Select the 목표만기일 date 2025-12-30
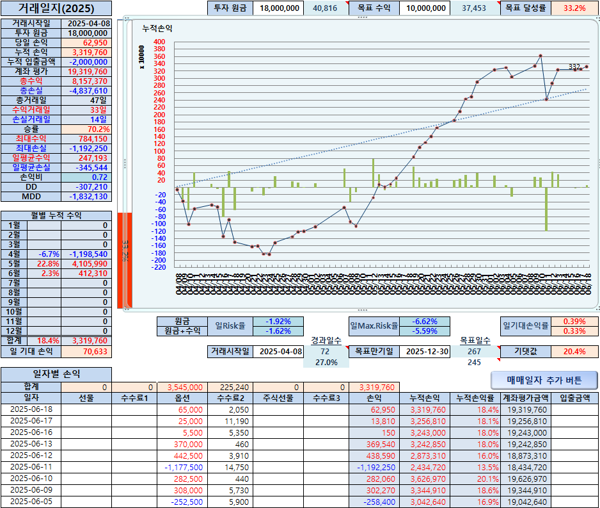Image resolution: width=600 pixels, height=508 pixels. (425, 351)
